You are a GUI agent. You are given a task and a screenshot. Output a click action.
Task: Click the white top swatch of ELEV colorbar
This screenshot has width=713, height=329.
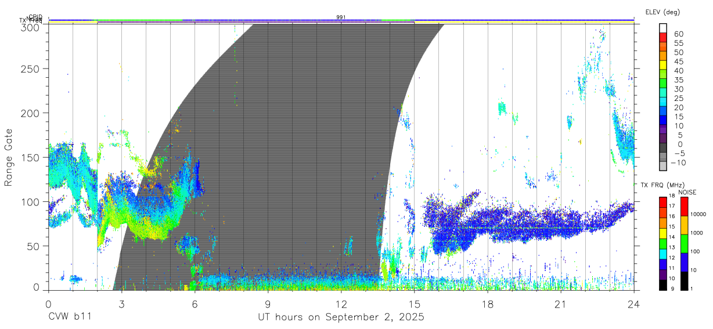pos(663,28)
